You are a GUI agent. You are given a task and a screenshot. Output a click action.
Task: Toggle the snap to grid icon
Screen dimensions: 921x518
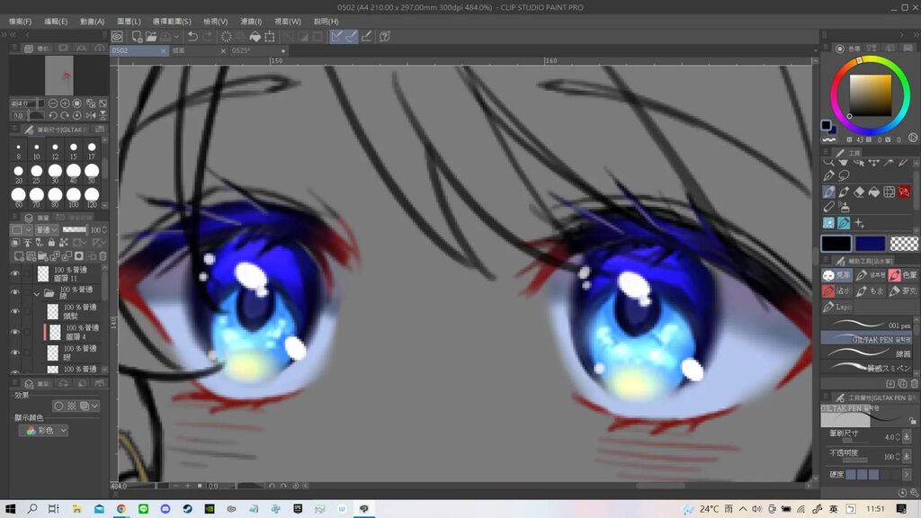[367, 36]
